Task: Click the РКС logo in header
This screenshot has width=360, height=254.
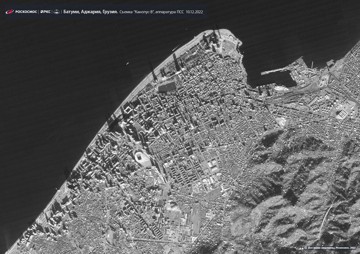Action: coord(45,12)
